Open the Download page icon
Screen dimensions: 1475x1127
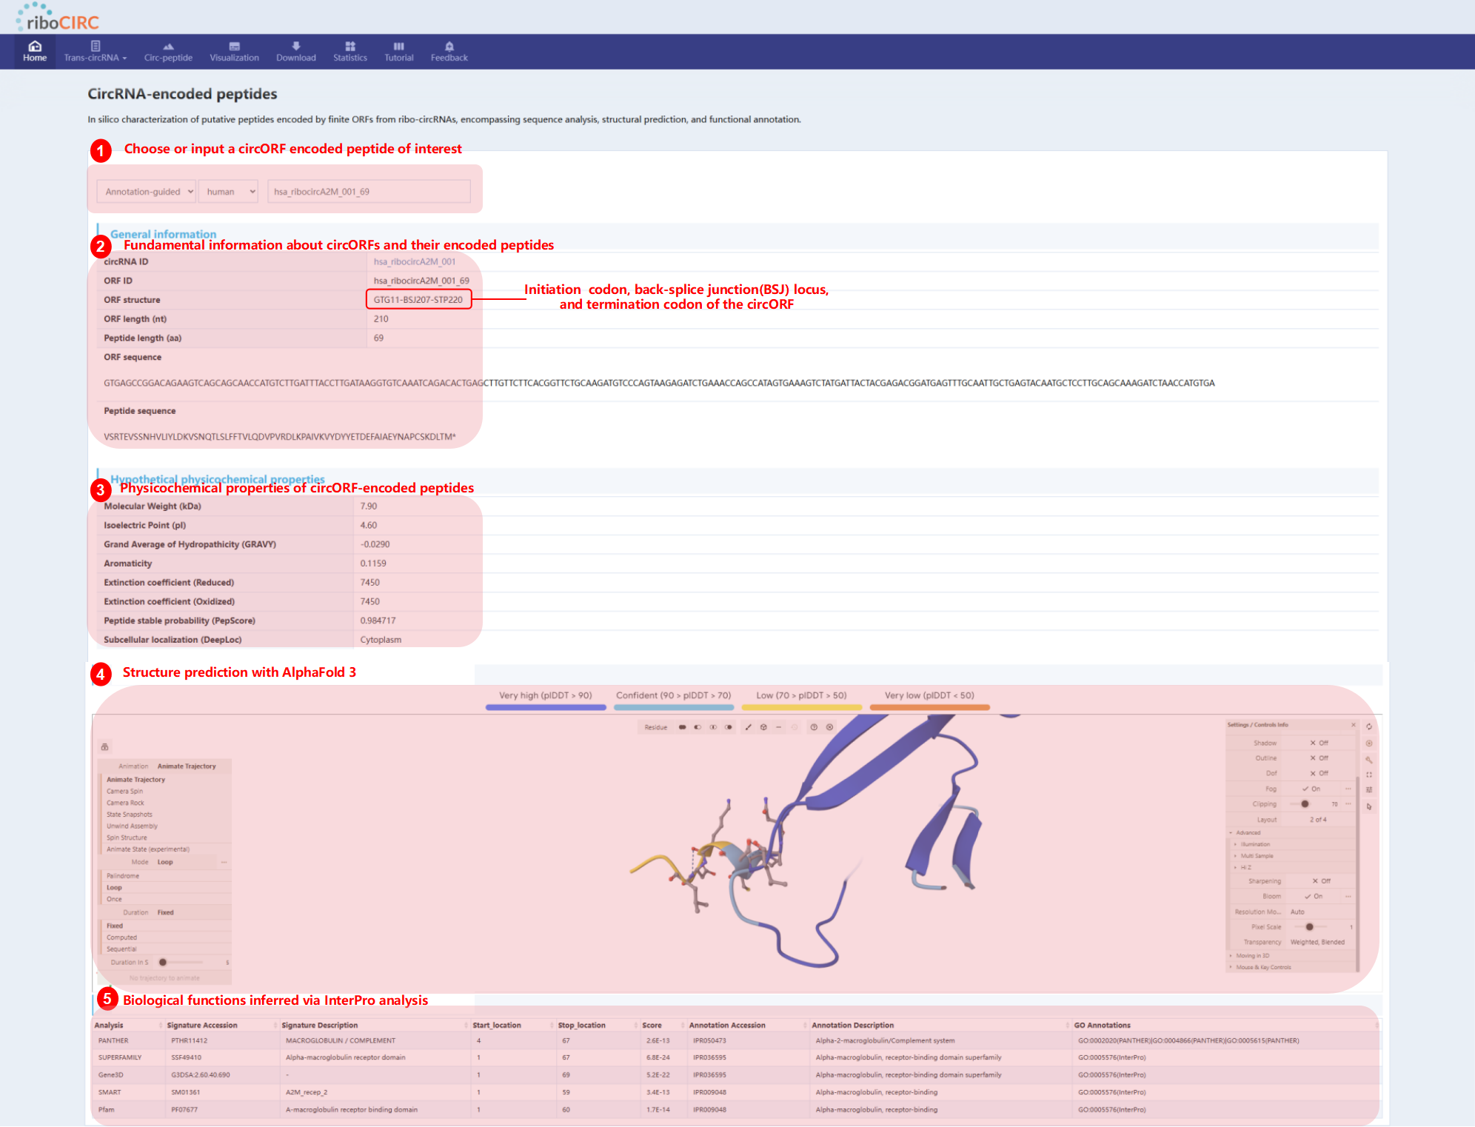click(x=295, y=46)
